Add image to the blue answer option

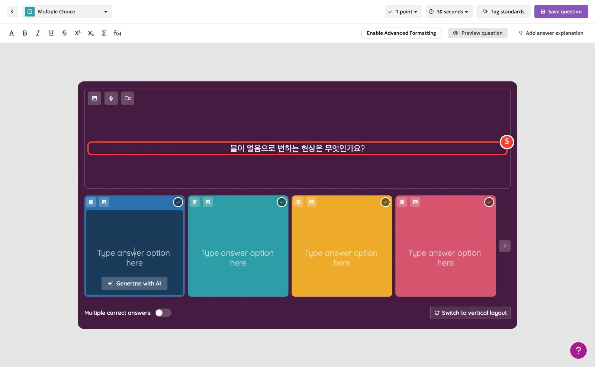click(x=104, y=202)
